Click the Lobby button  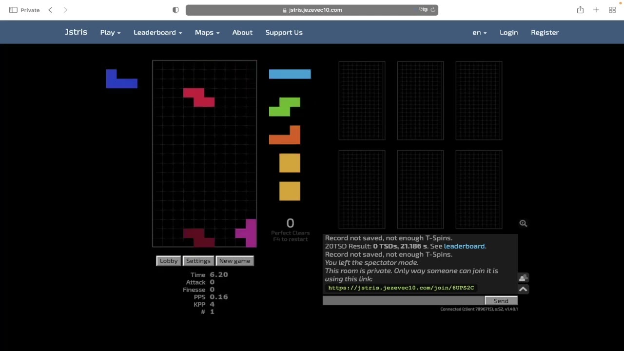click(169, 261)
